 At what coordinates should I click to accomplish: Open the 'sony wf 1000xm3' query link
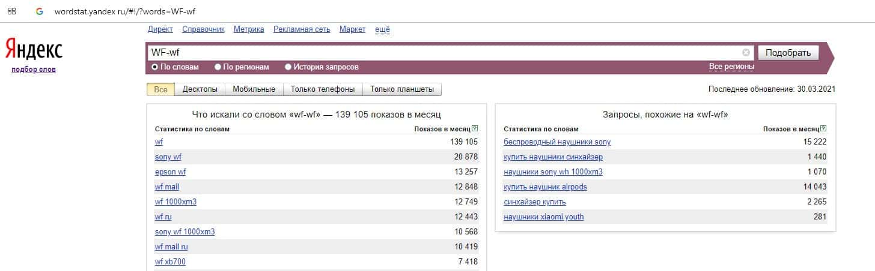(x=184, y=232)
